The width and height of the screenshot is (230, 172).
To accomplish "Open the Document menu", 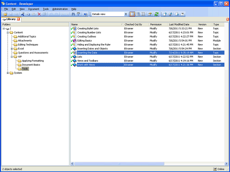I will (x=33, y=9).
